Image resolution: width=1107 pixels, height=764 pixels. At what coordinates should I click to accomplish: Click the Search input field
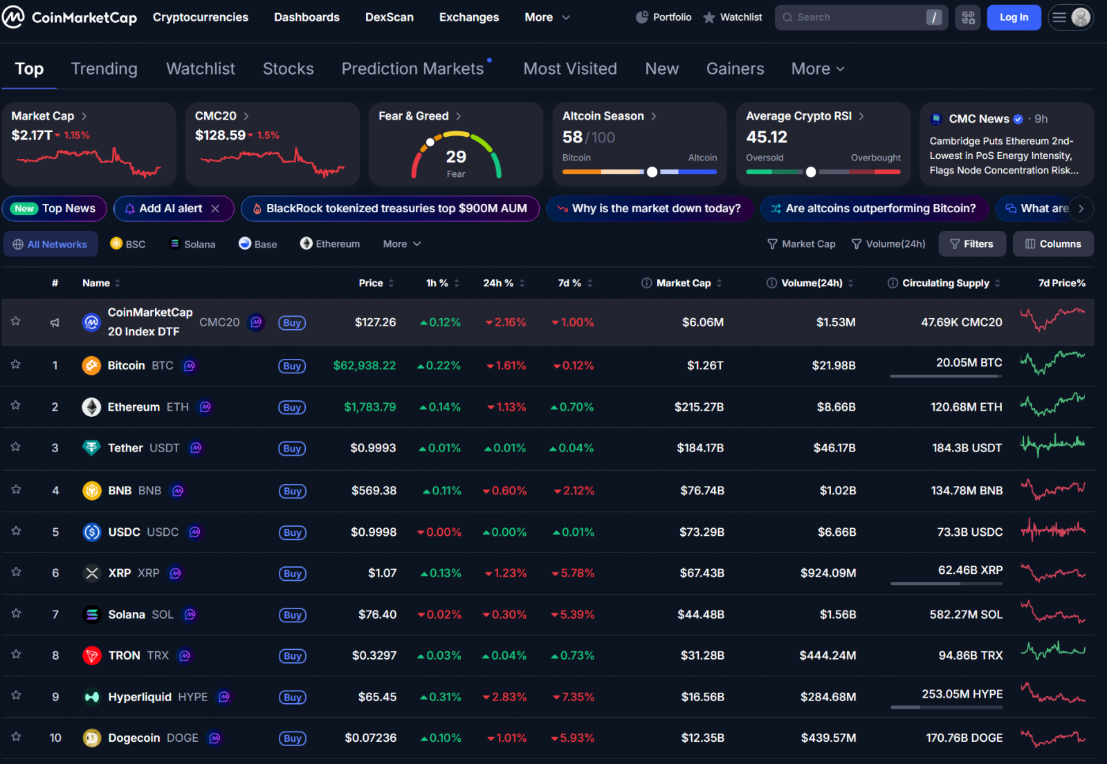(861, 17)
